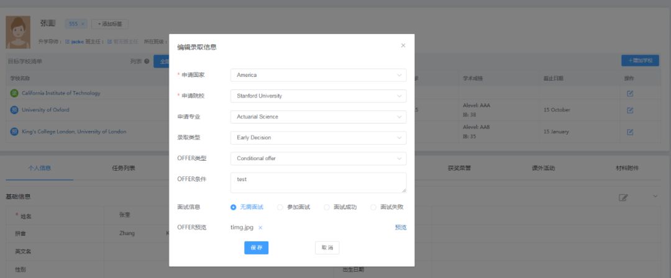The width and height of the screenshot is (671, 278).
Task: Open the 申请院校 dropdown showing Stanford University
Action: click(318, 96)
